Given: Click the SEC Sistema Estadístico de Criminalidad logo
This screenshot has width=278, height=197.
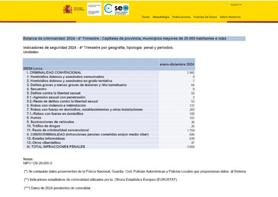Looking at the screenshot, I should point(116,9).
